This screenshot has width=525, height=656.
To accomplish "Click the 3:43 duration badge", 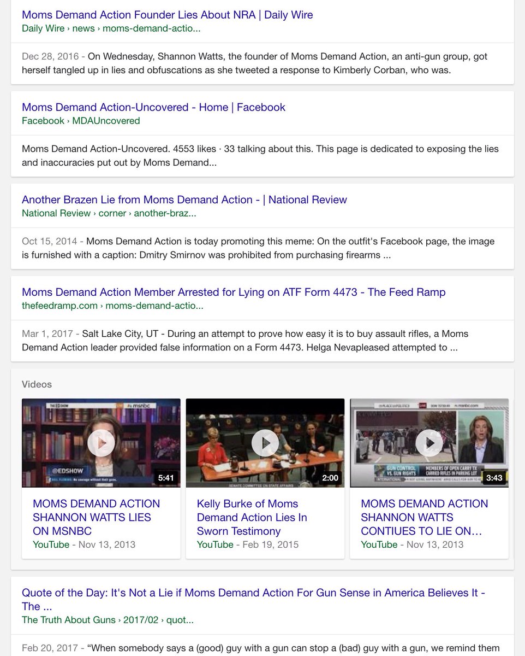I will pyautogui.click(x=494, y=478).
